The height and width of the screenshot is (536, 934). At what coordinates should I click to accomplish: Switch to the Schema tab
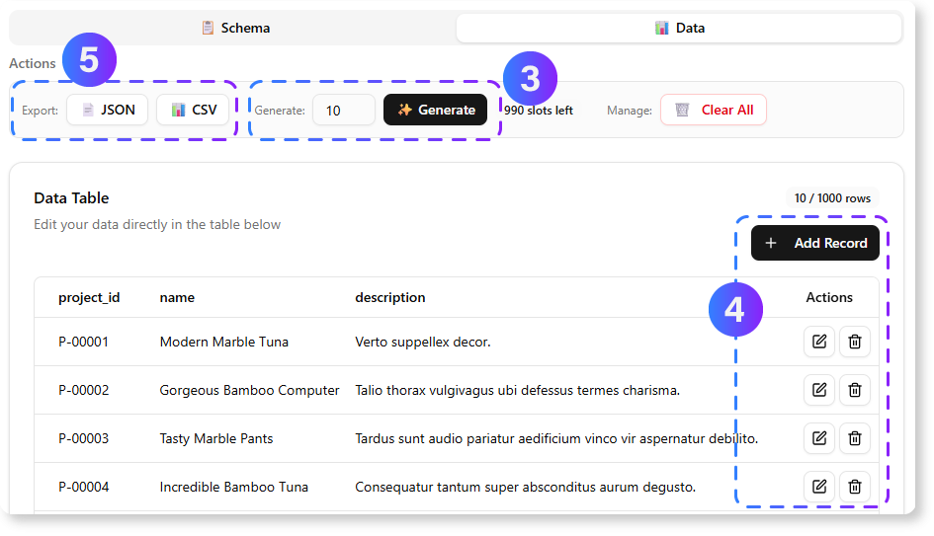[235, 28]
